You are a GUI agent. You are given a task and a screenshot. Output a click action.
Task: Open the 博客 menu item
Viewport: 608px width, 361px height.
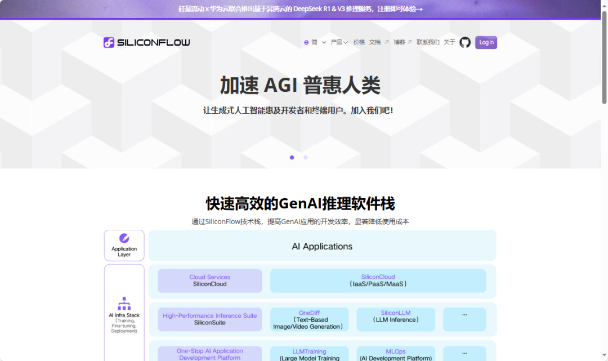[399, 42]
